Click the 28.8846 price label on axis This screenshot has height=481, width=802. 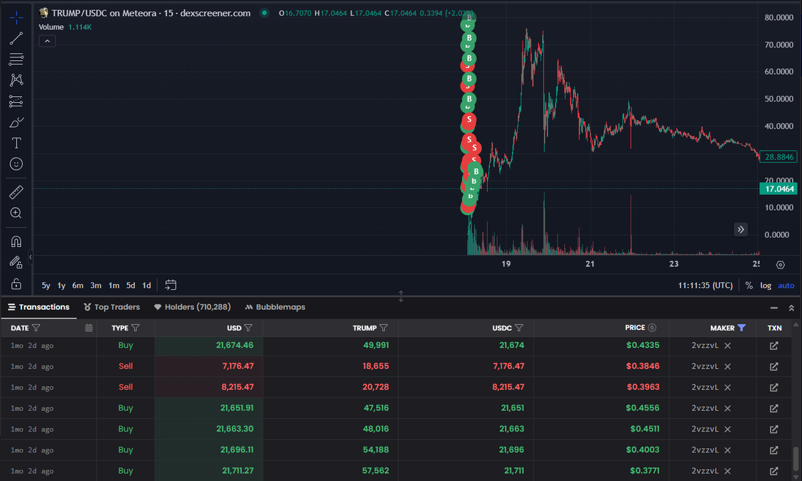tap(779, 156)
